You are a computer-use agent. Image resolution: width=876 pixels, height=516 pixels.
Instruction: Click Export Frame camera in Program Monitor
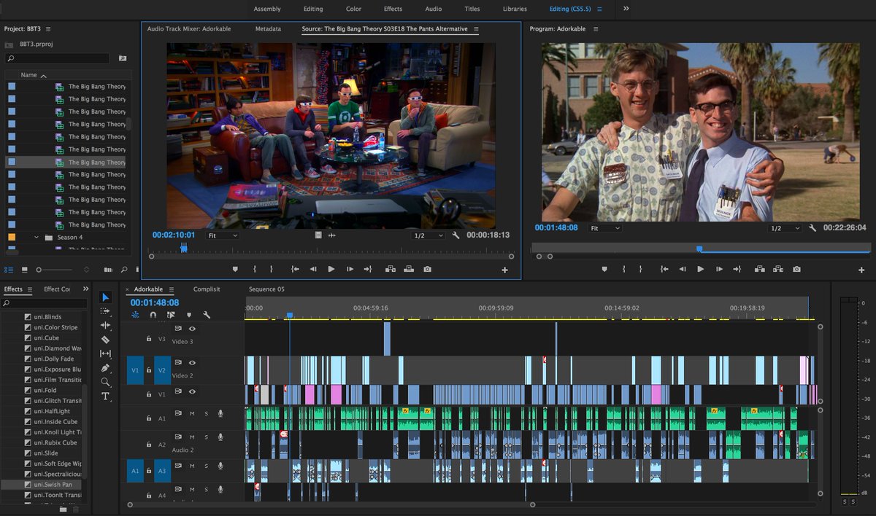[x=796, y=269]
